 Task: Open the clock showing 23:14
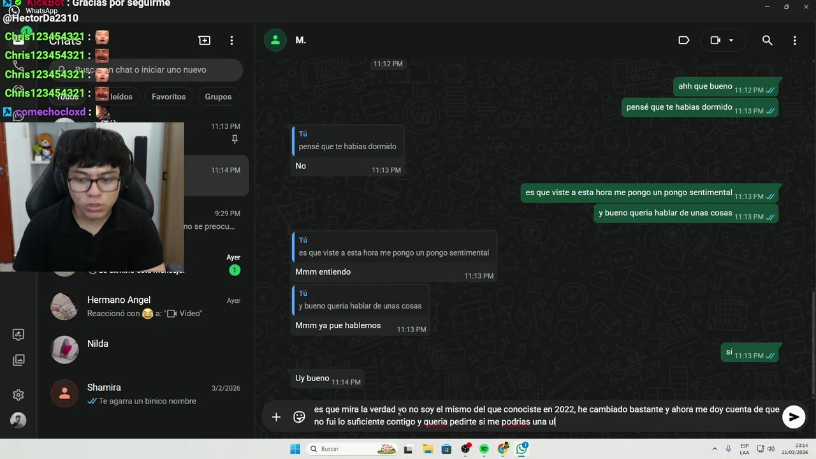[794, 449]
